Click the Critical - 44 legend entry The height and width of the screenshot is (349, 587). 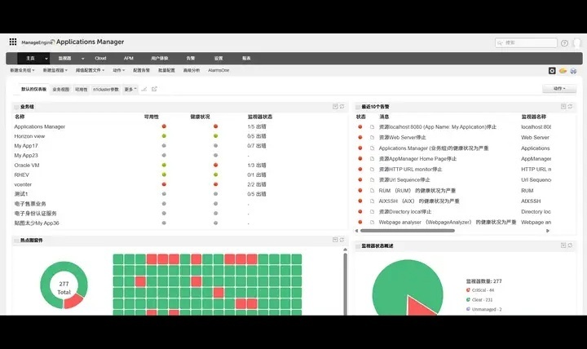[x=480, y=290]
